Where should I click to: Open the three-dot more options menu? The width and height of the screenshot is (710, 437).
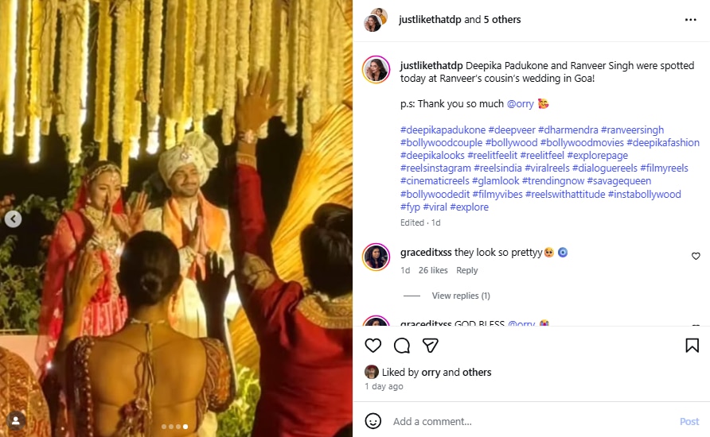[x=690, y=20]
